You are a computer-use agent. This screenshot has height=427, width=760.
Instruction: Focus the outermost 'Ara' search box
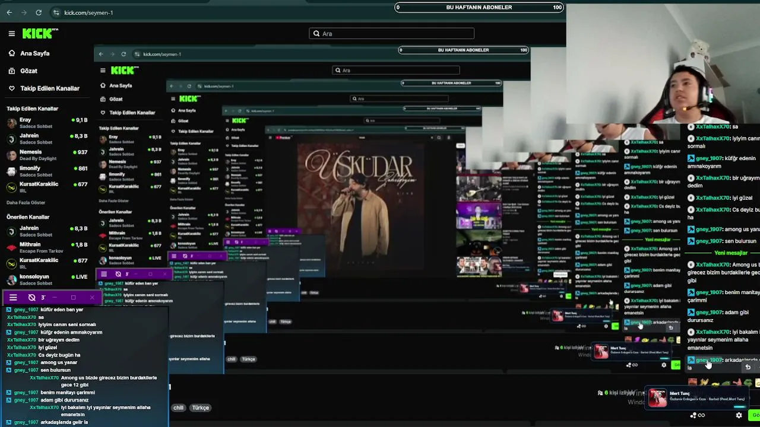pos(392,34)
